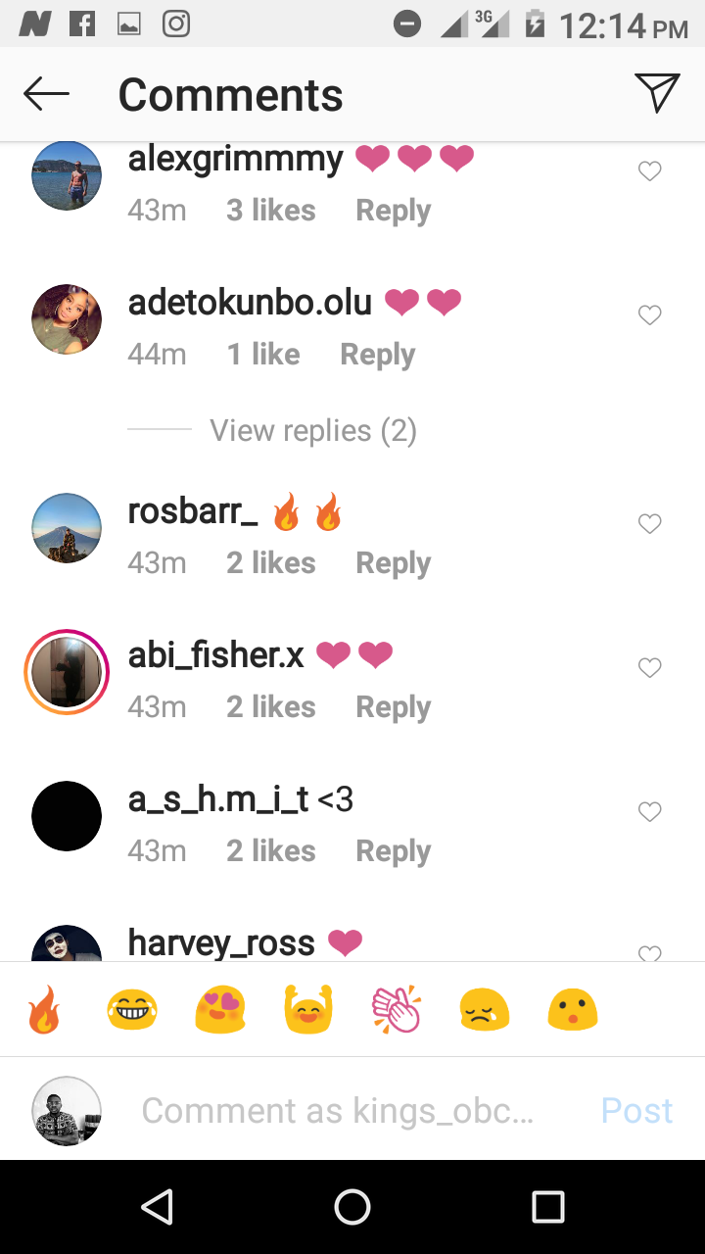Tap the Post button
This screenshot has width=705, height=1254.
tap(637, 1110)
